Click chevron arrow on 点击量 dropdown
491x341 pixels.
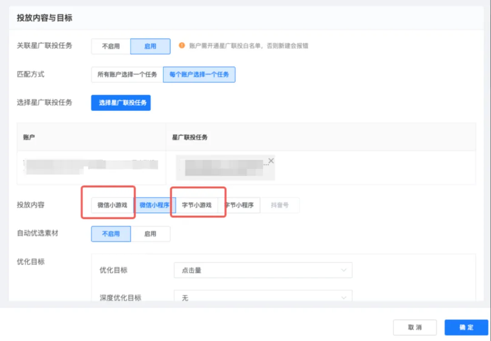pos(343,270)
